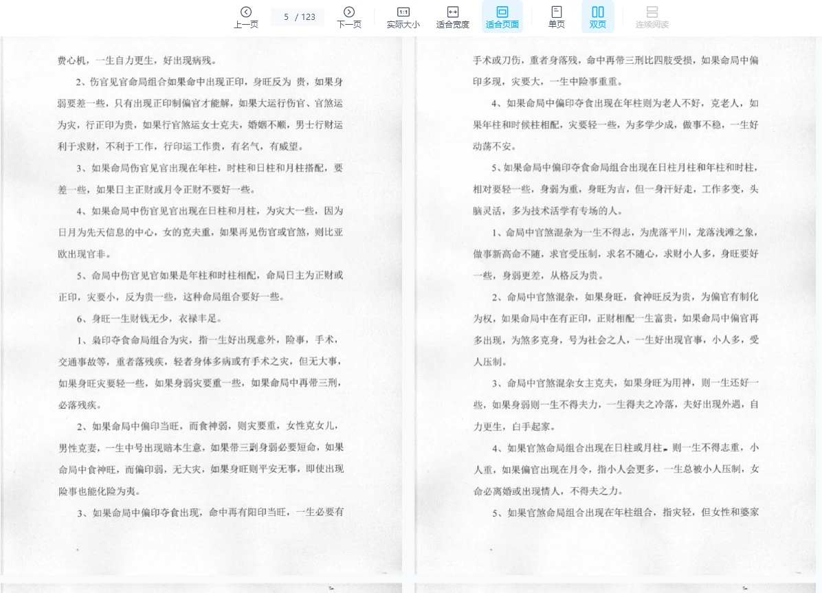Click line '人压制。' on right page
The image size is (822, 593).
point(490,361)
